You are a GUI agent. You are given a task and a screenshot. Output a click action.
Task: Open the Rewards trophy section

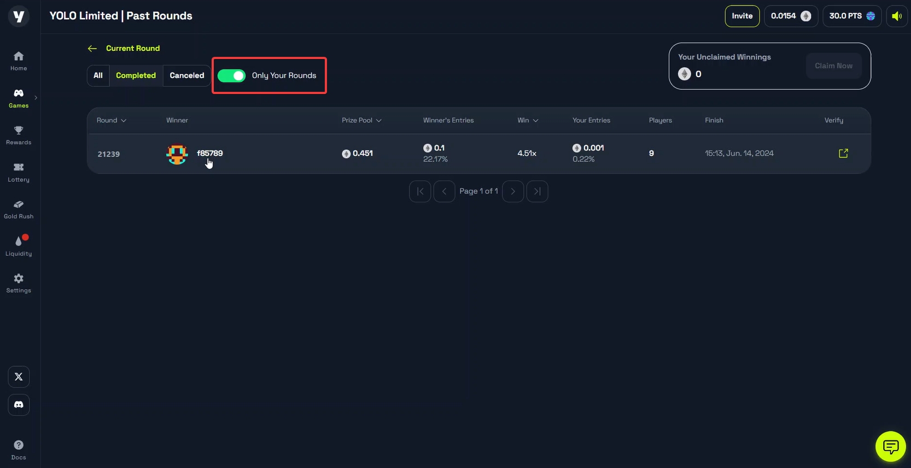[x=19, y=135]
